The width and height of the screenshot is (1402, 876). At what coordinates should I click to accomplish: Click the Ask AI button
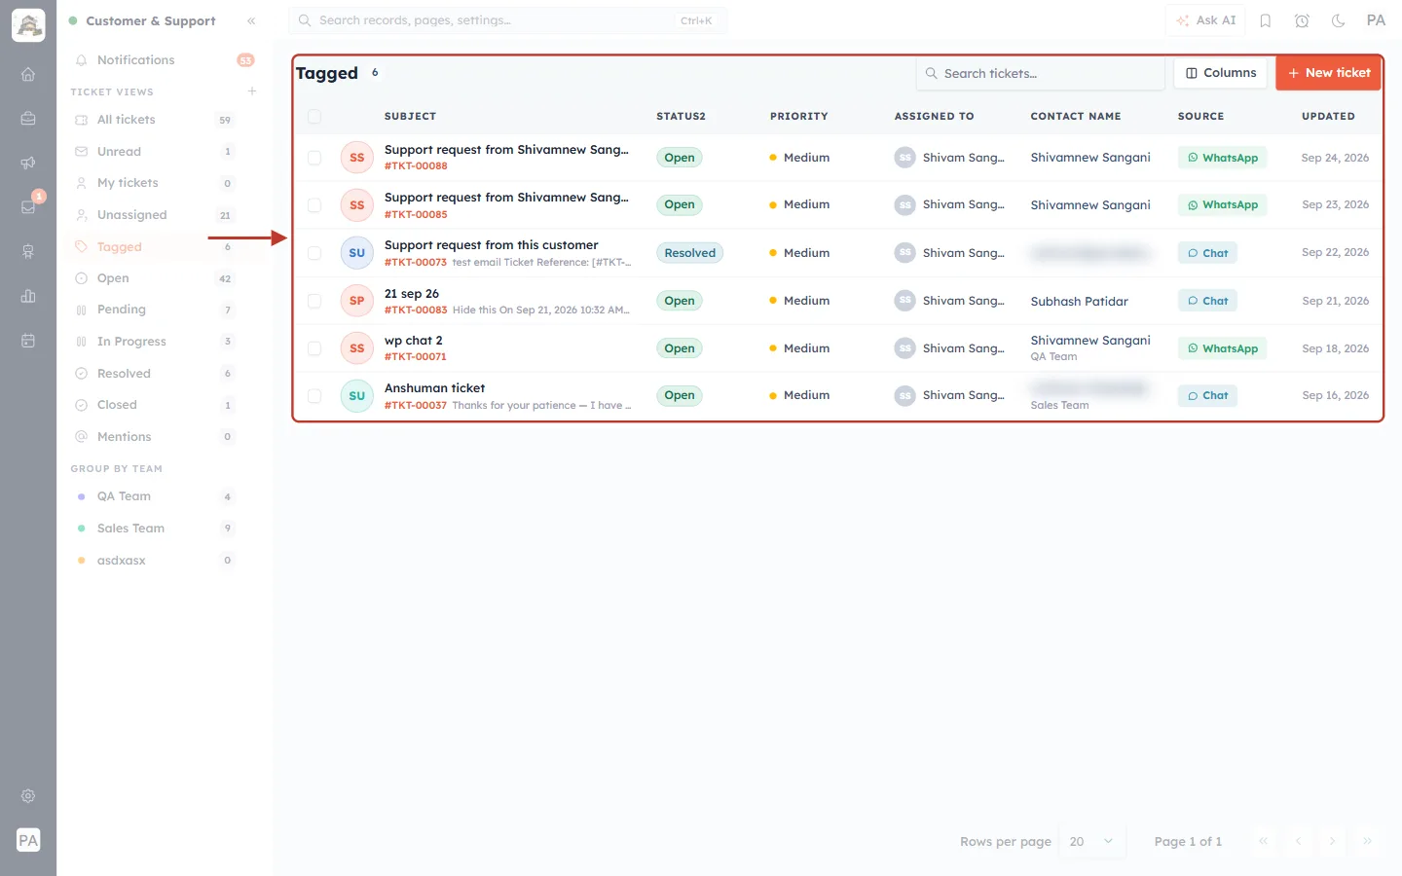click(1205, 20)
